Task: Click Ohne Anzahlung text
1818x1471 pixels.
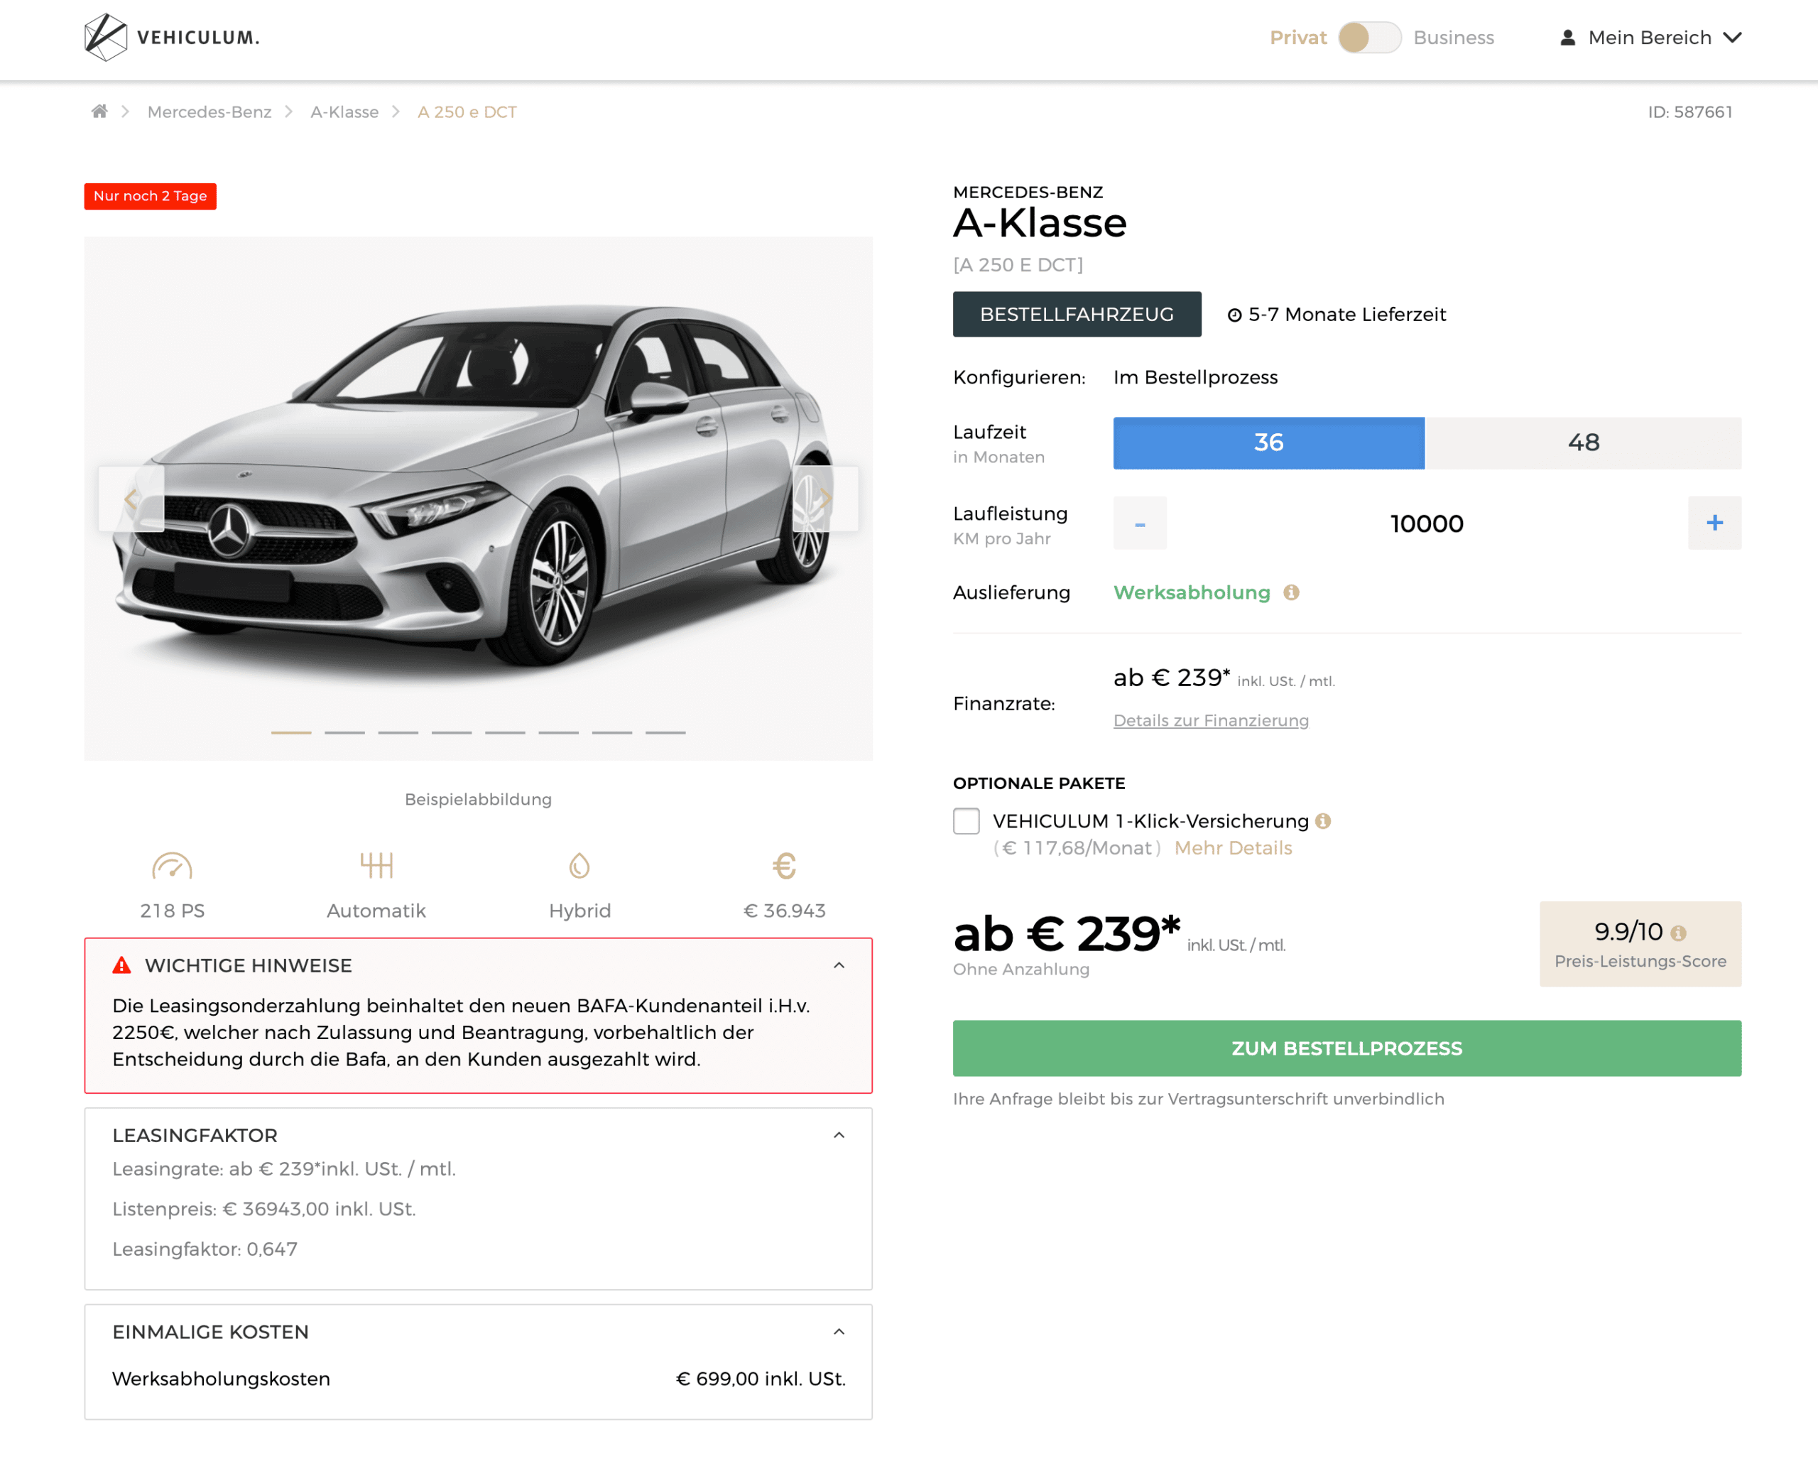Action: point(1020,970)
